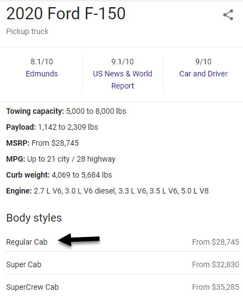Click the Engine label
The image size is (243, 298).
tap(19, 191)
